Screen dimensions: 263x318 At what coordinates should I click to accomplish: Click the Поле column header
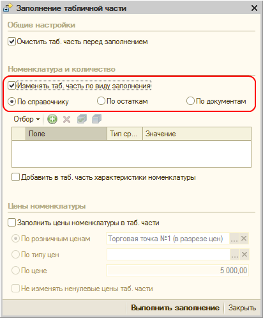point(66,134)
